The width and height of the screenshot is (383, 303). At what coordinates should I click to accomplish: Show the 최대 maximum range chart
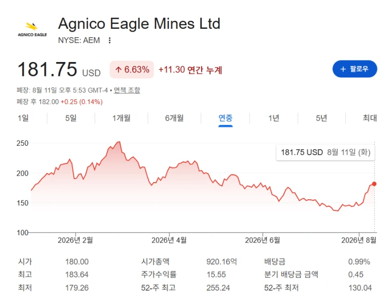point(370,118)
